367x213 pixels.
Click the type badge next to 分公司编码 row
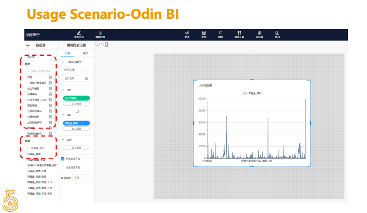50,88
